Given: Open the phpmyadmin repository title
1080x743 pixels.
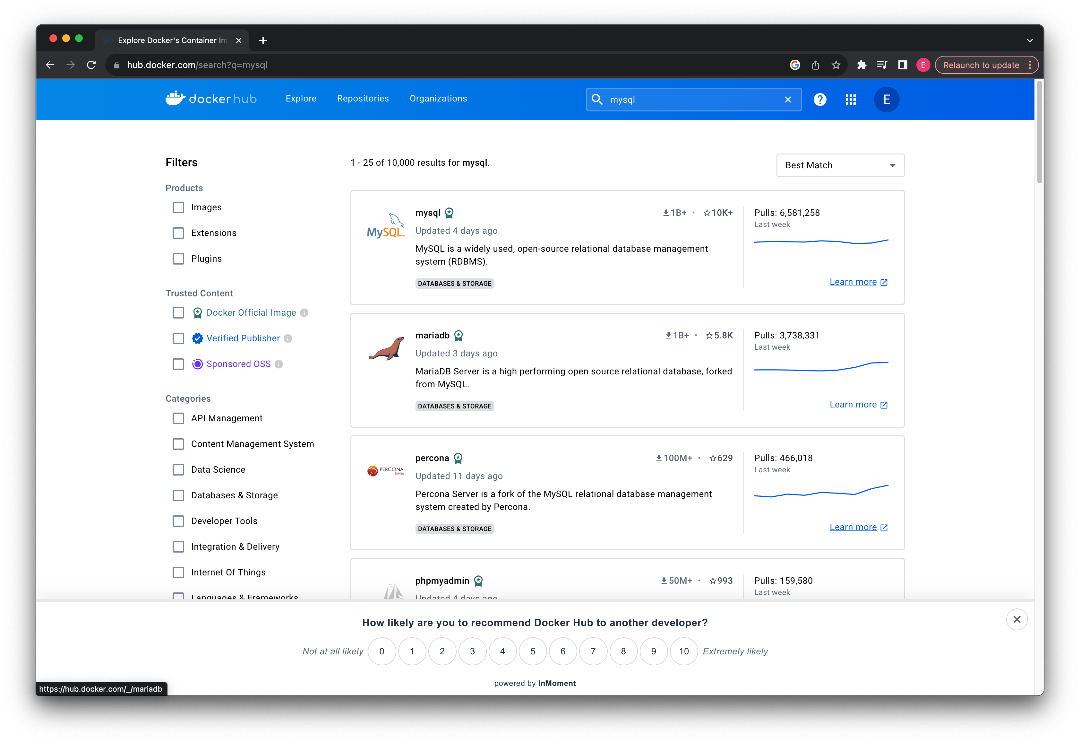Looking at the screenshot, I should [x=442, y=581].
